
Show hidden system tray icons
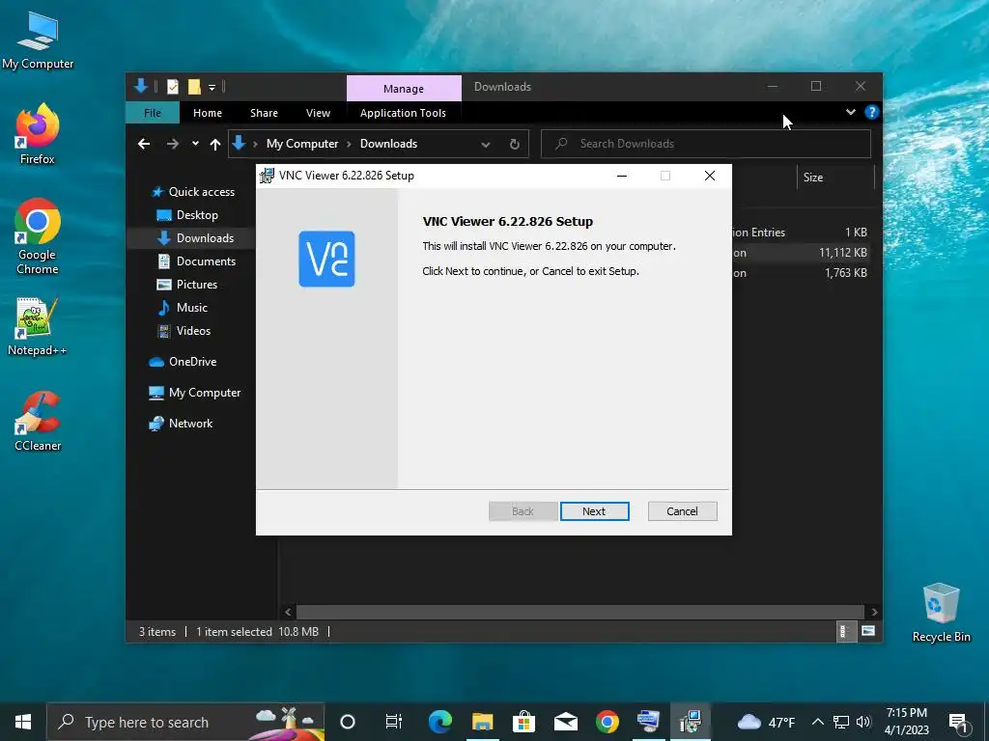click(817, 722)
